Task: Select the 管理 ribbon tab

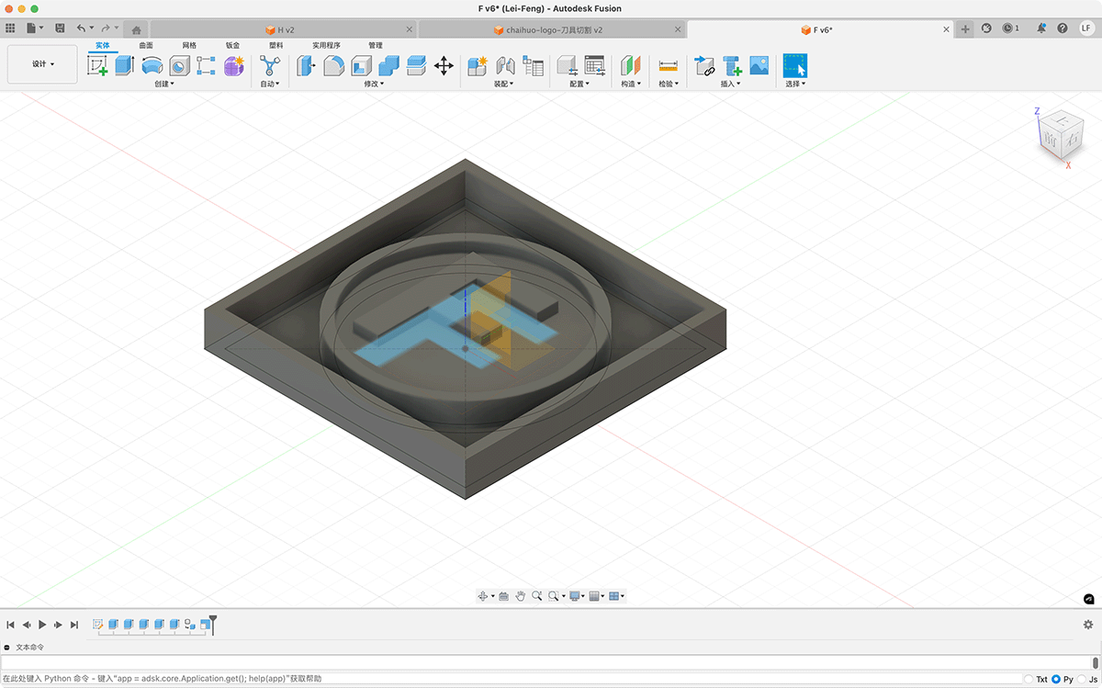Action: [x=376, y=45]
